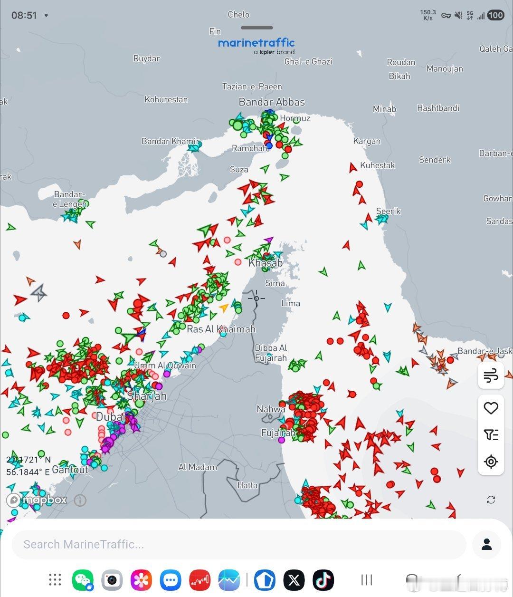Open favorites with the heart icon

(x=491, y=408)
